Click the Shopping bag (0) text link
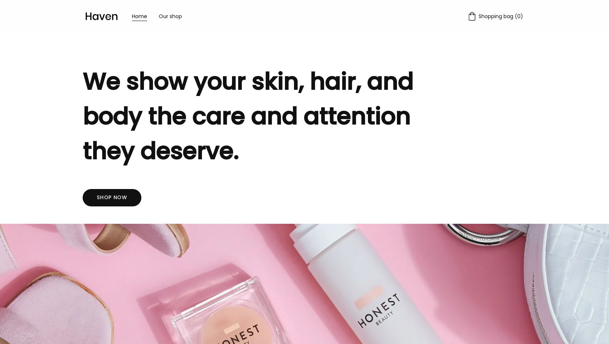609x344 pixels. (x=500, y=16)
